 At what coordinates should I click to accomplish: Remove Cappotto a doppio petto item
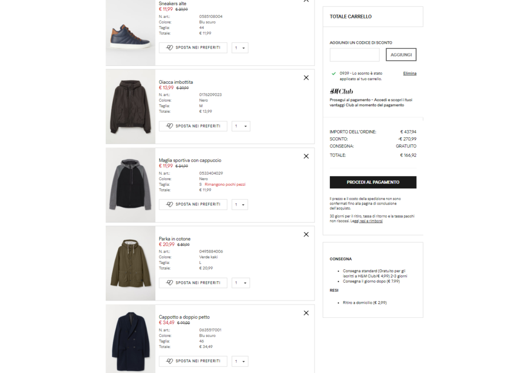click(x=306, y=313)
